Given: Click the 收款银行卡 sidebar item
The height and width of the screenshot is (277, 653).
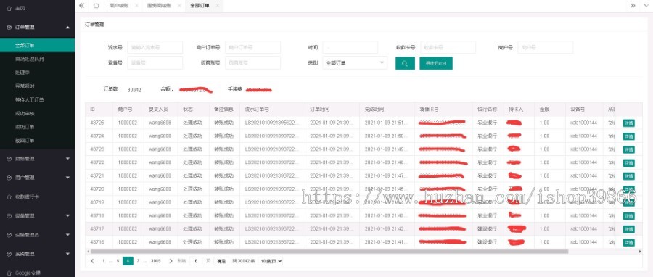Looking at the screenshot, I should tap(27, 197).
